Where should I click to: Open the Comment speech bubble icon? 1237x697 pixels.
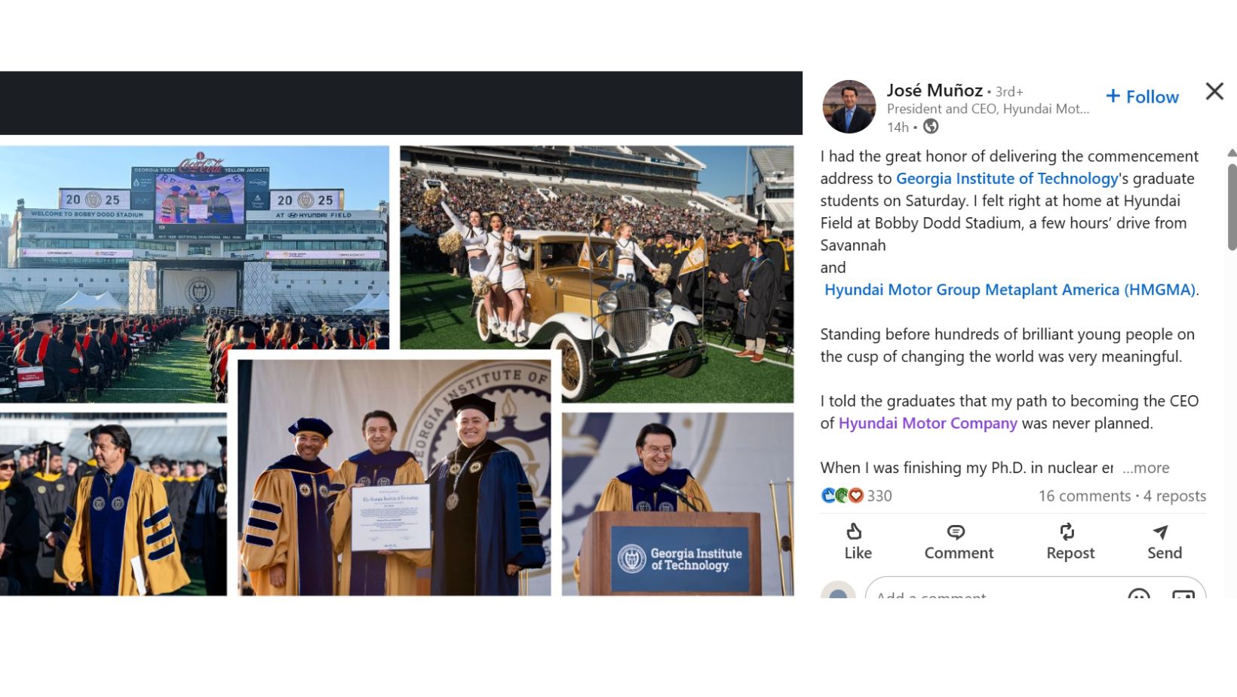tap(956, 532)
